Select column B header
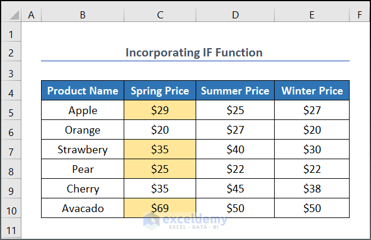Screen dimensions: 371x240 coord(83,14)
